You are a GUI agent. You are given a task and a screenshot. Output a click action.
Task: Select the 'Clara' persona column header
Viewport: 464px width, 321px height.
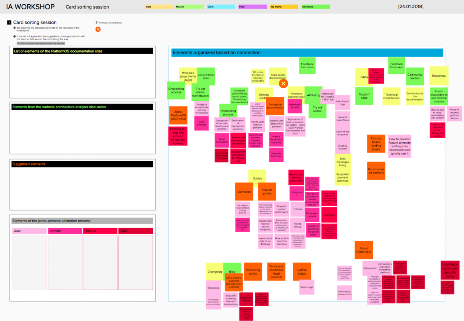click(135, 231)
